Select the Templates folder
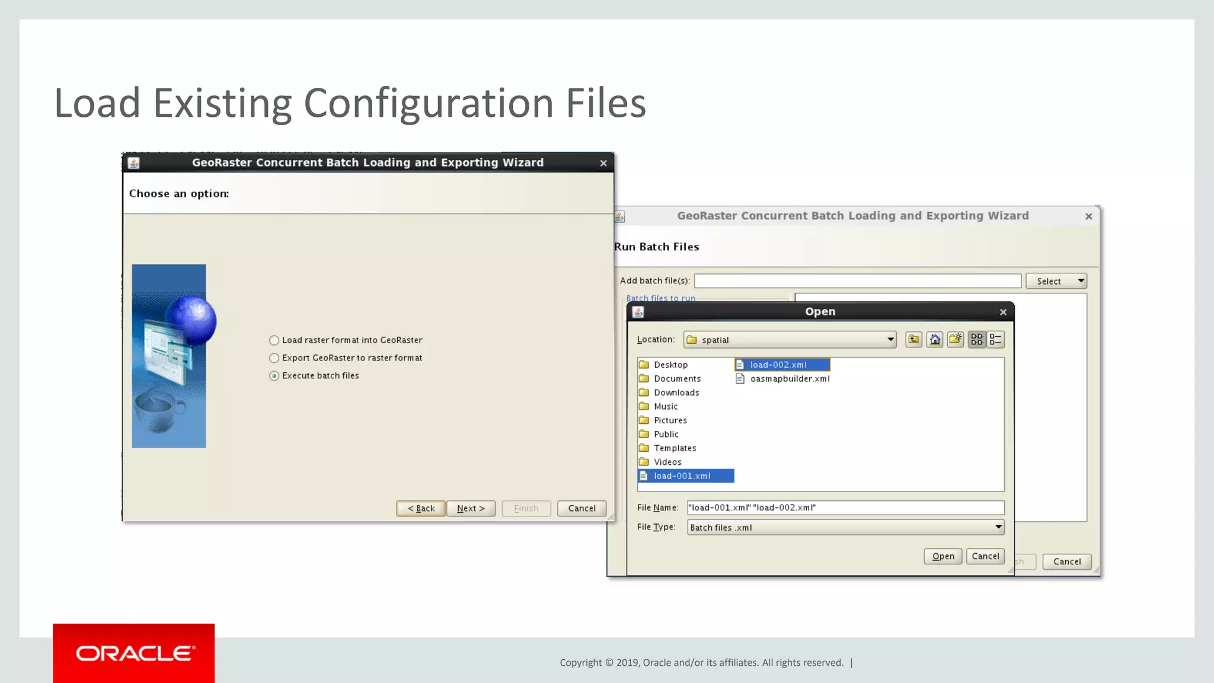 (667, 448)
